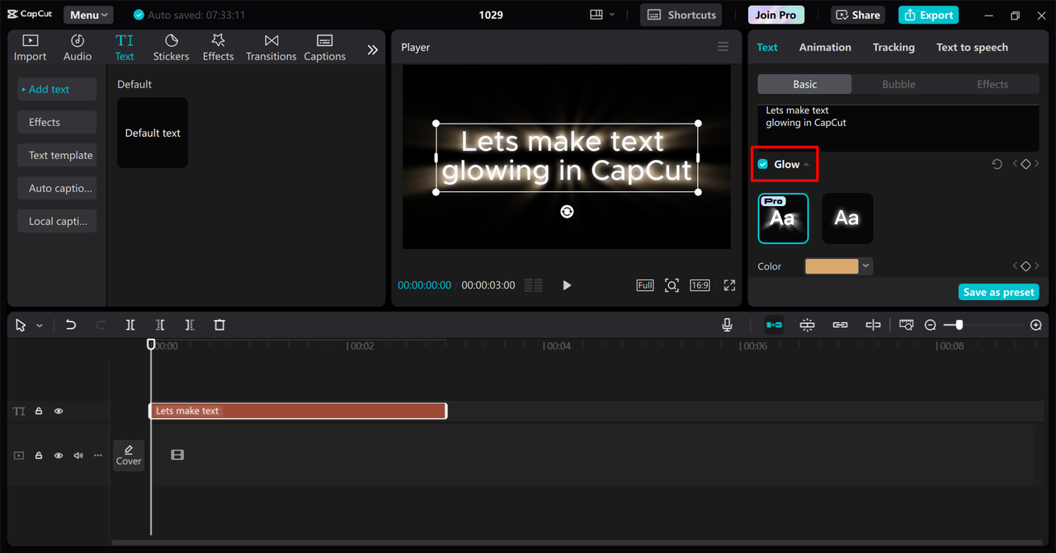Click the Split clip tool
This screenshot has height=553, width=1056.
pyautogui.click(x=130, y=325)
